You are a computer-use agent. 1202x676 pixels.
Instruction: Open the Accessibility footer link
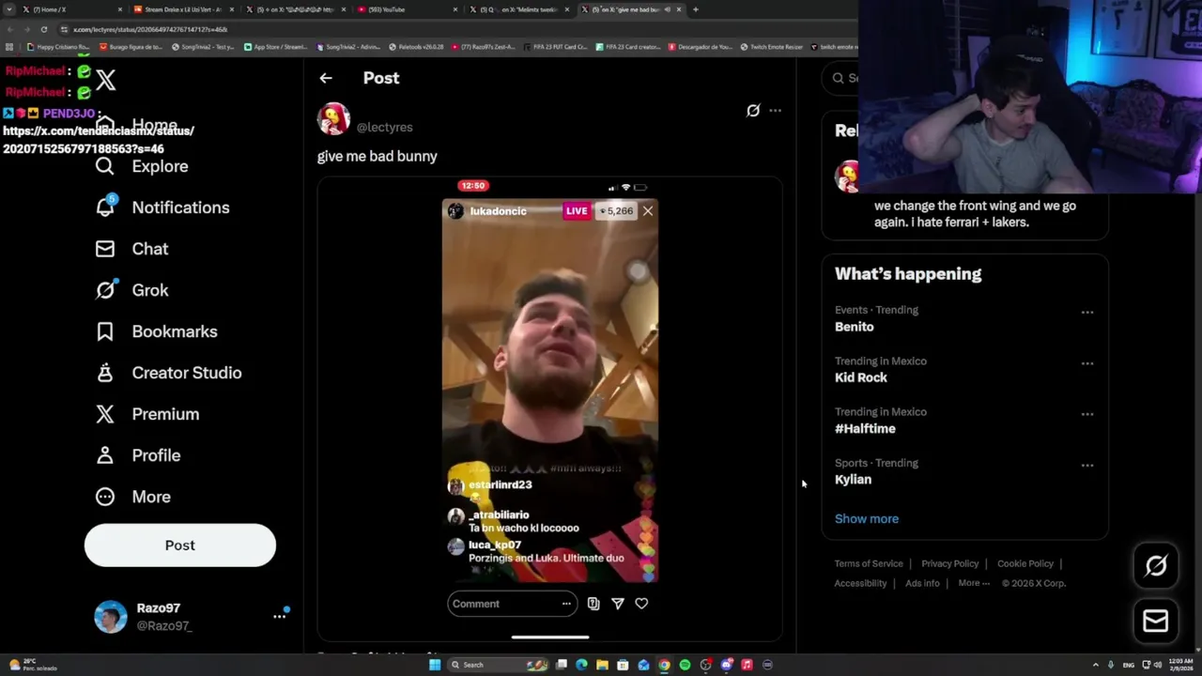[860, 583]
